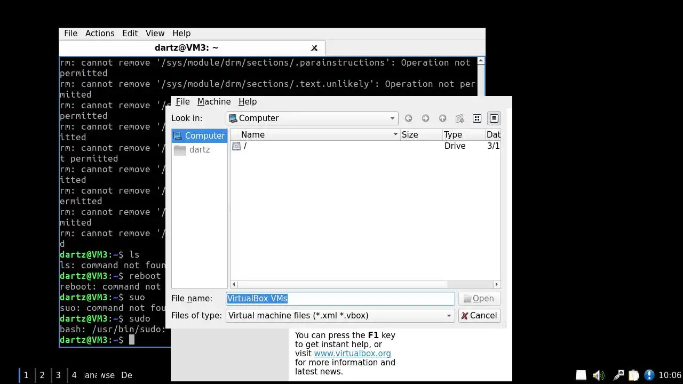Screen dimensions: 683x384
Task: Click the file list scrollbar left arrow
Action: pyautogui.click(x=234, y=285)
